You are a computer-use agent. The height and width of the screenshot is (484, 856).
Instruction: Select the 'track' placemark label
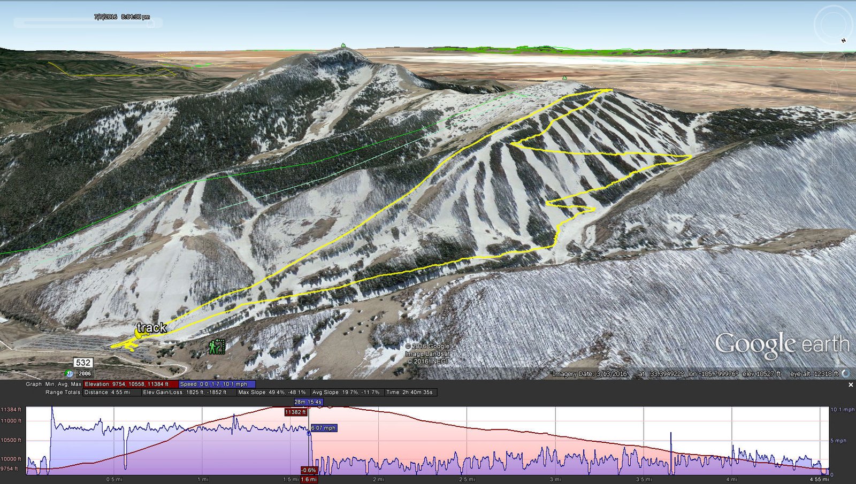[x=151, y=329]
